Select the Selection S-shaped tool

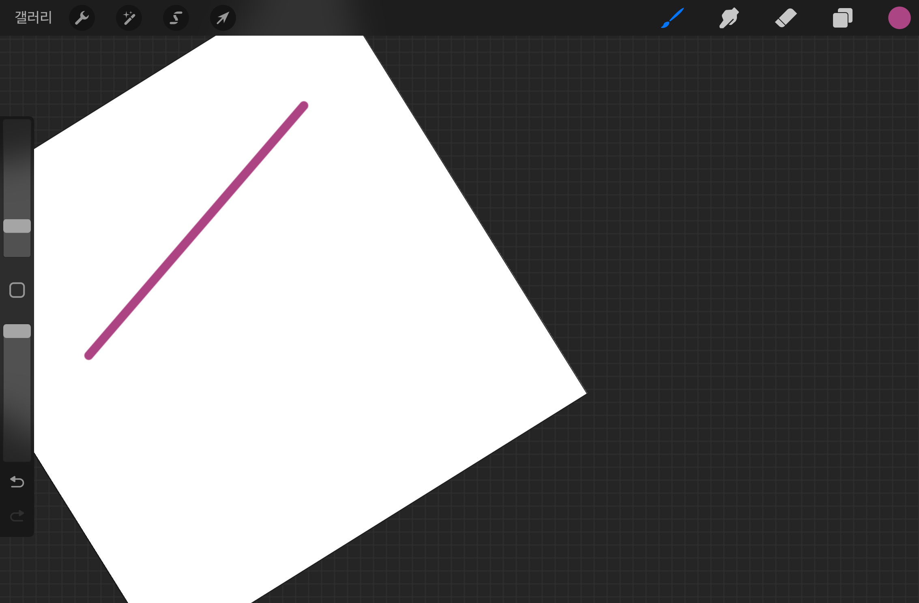176,18
